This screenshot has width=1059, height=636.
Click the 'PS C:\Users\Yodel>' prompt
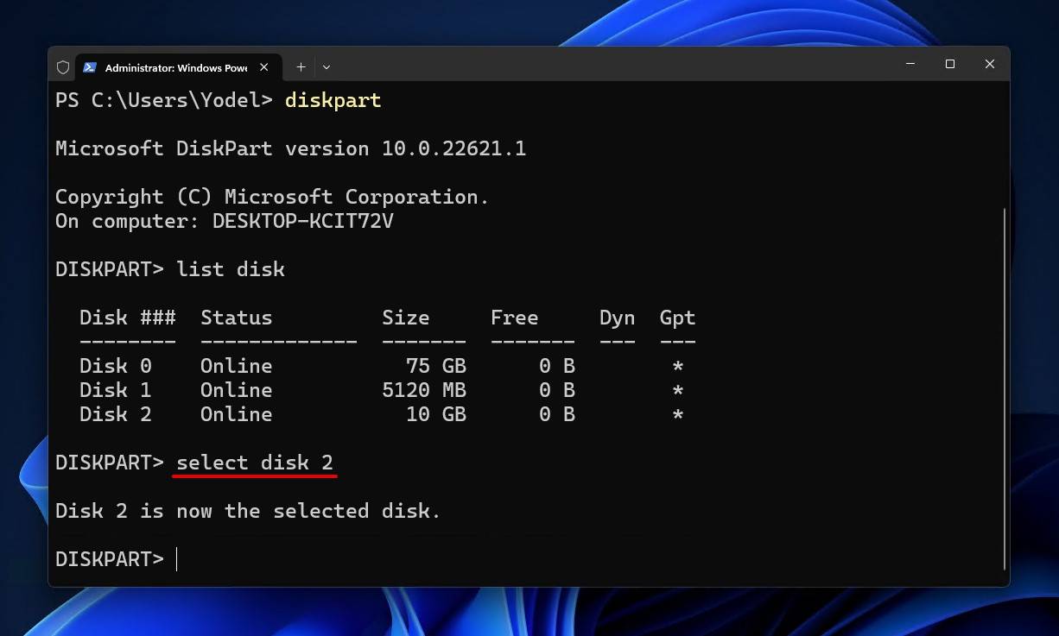(x=164, y=100)
